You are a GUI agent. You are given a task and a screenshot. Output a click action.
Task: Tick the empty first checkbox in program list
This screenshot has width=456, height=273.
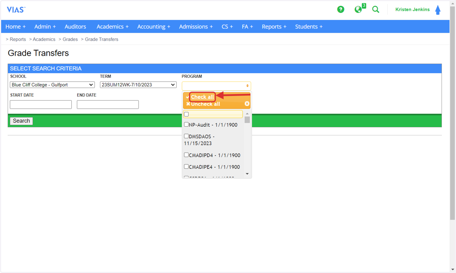[186, 114]
